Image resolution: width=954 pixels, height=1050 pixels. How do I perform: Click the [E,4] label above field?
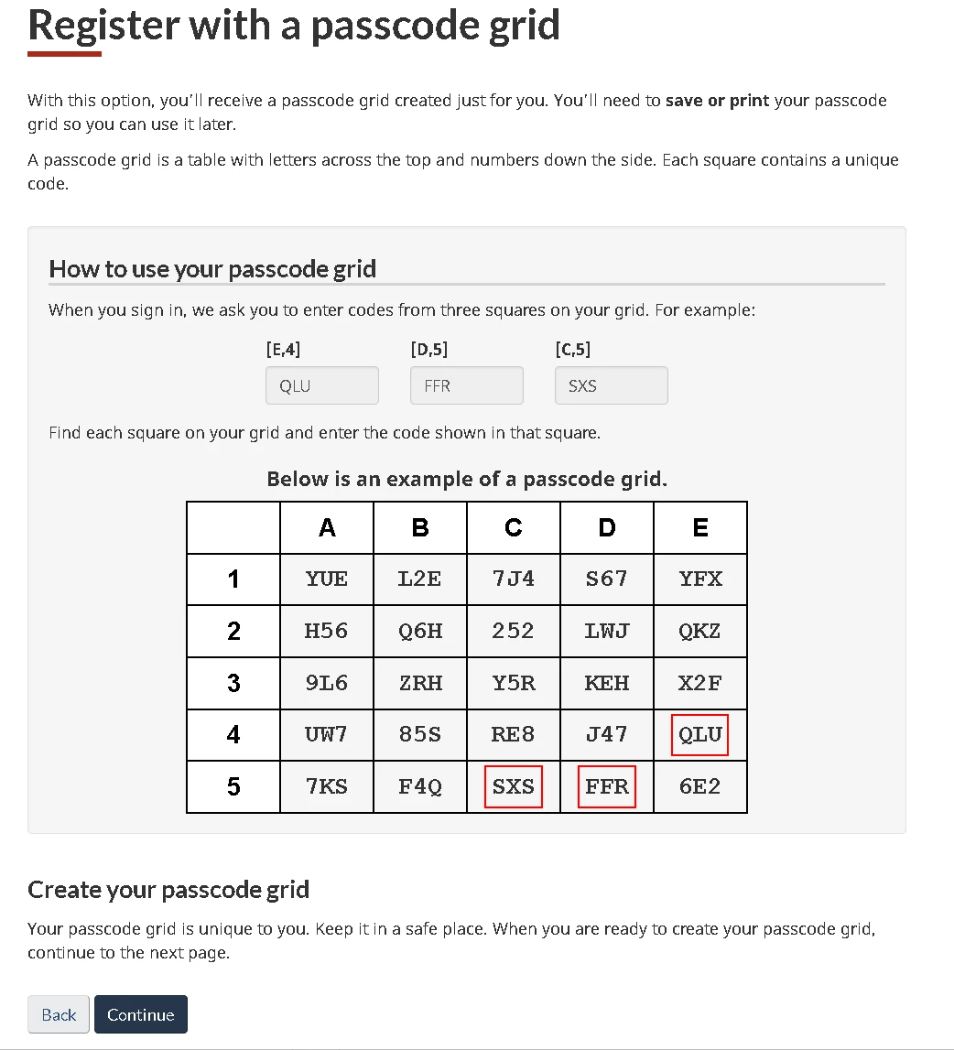(x=284, y=349)
